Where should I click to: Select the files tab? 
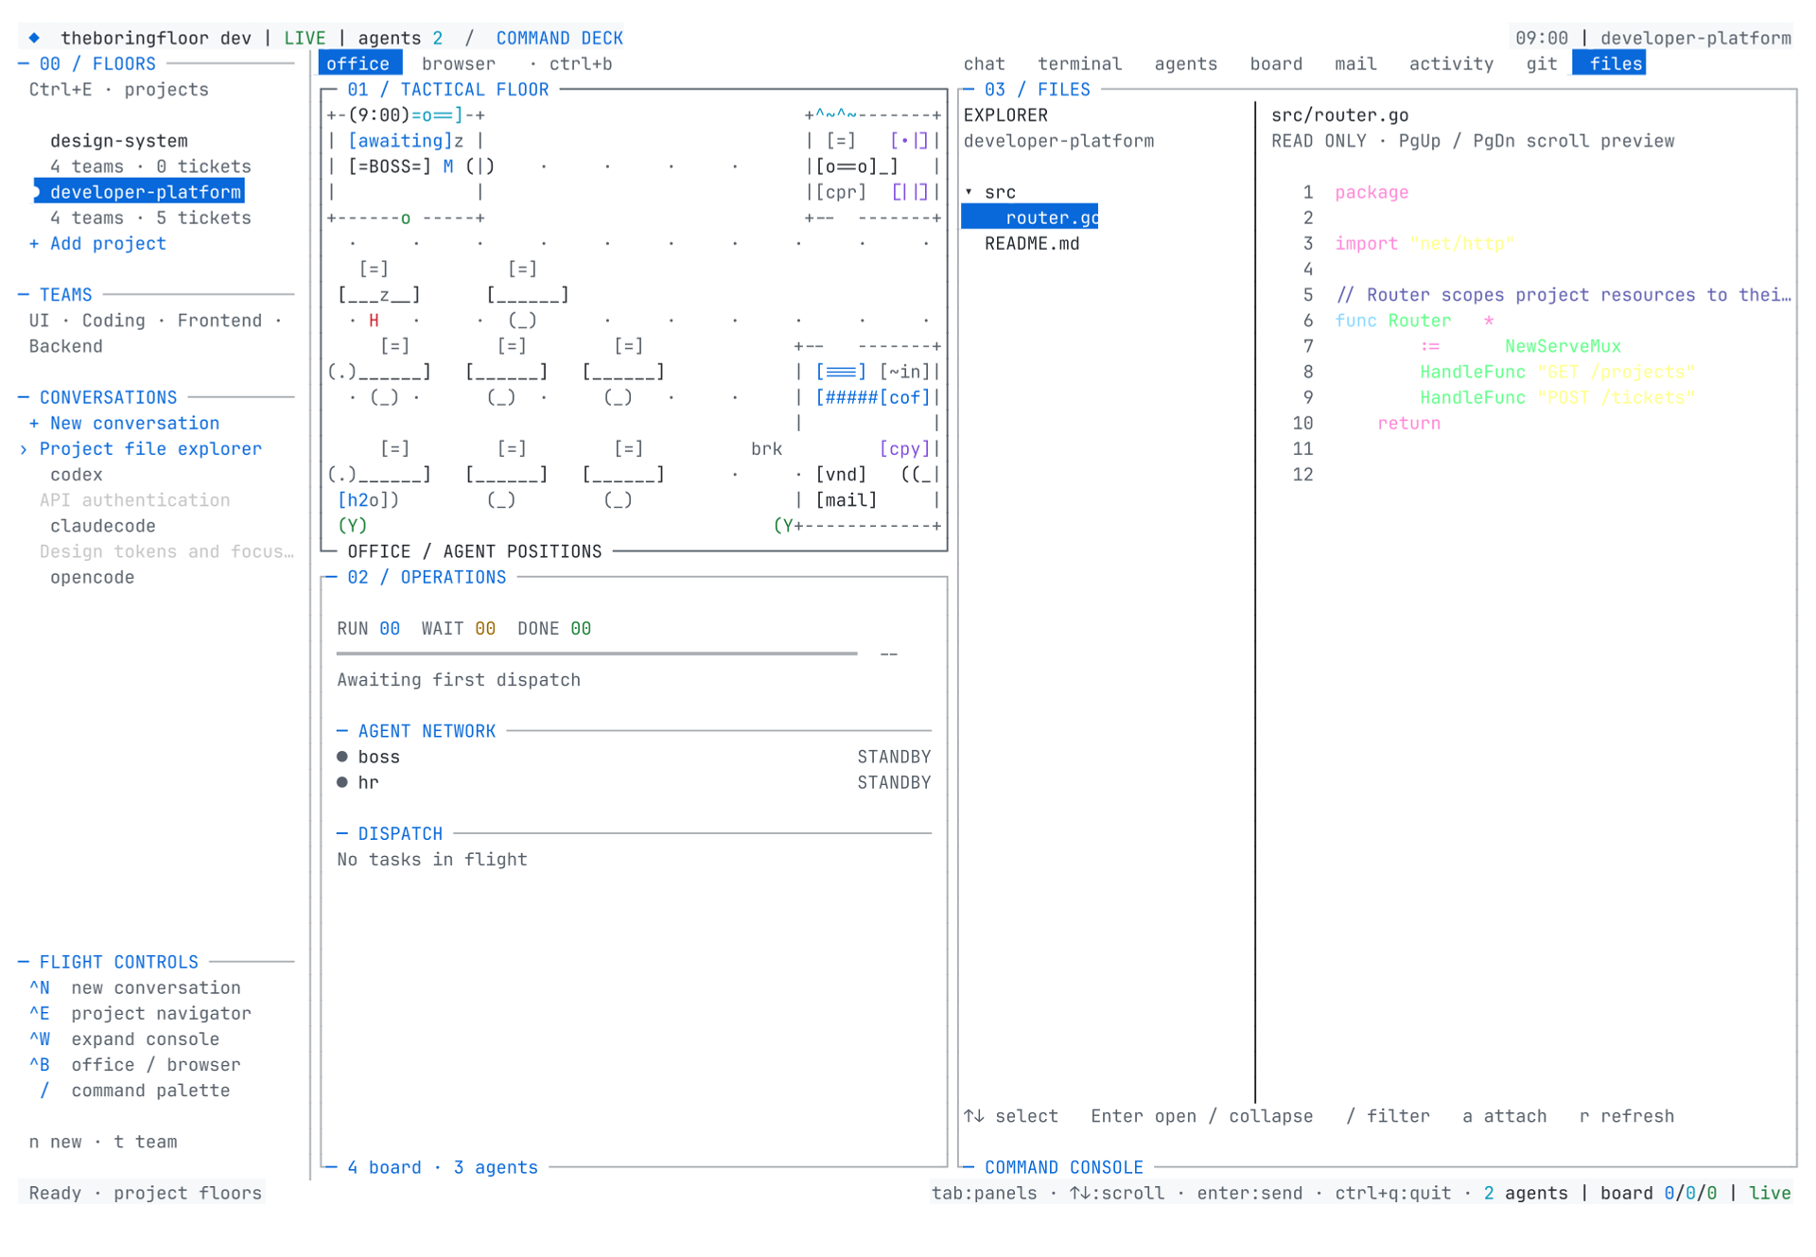click(x=1610, y=64)
